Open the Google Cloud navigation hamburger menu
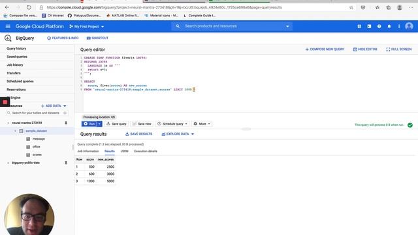This screenshot has height=235, width=418. pos(8,26)
